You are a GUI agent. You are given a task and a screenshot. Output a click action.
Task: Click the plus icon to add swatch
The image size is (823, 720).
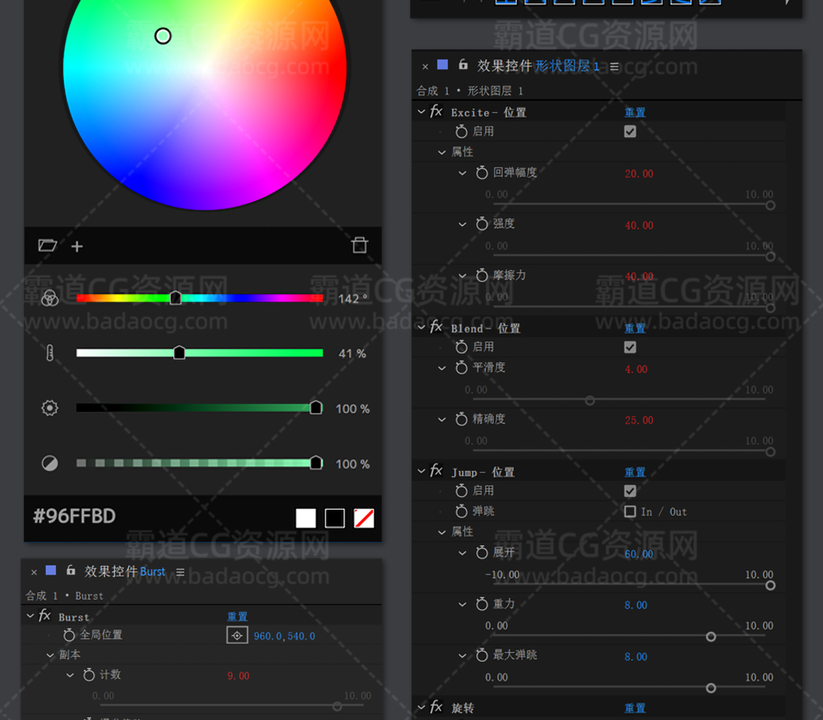pyautogui.click(x=77, y=247)
